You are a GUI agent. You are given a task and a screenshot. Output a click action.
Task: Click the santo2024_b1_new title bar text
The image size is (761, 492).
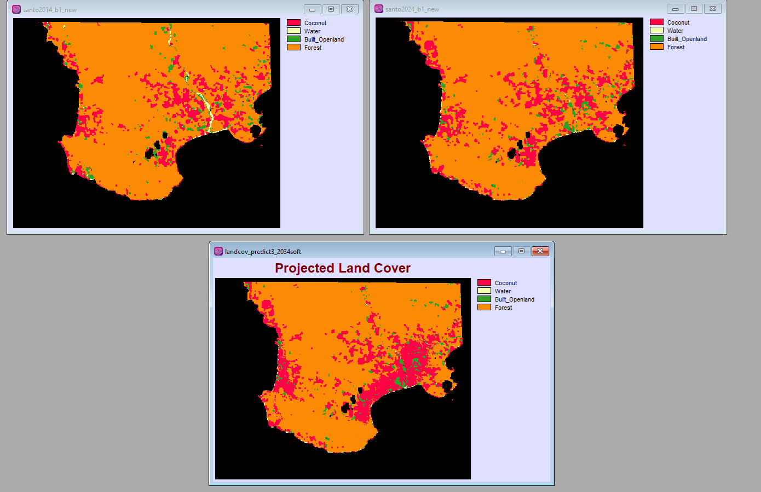pos(412,9)
